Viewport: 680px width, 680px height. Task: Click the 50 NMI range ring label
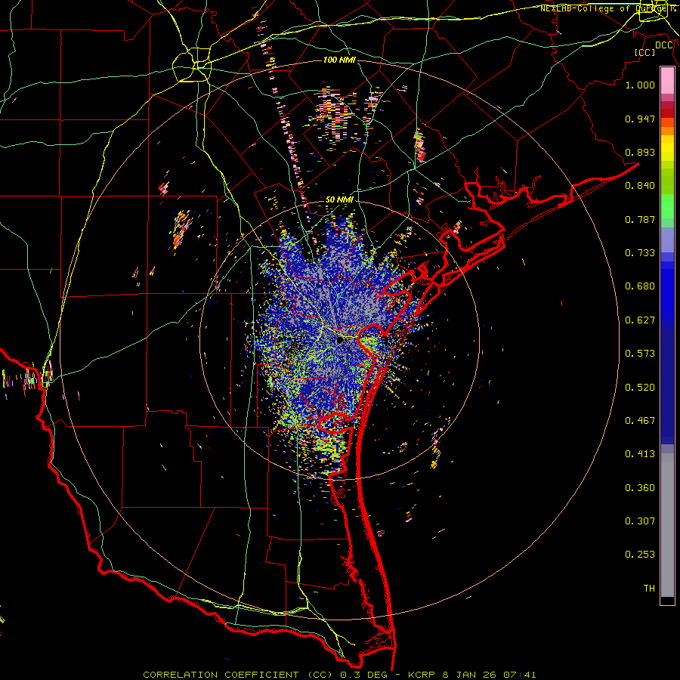point(339,200)
